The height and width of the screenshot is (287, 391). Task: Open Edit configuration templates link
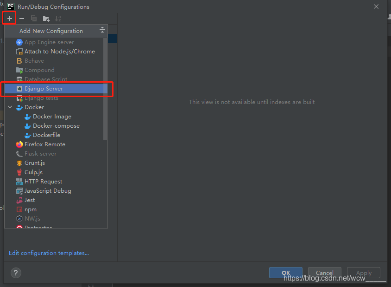click(49, 253)
